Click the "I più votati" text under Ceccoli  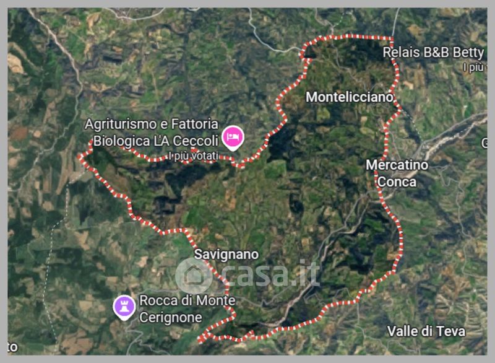194,155
